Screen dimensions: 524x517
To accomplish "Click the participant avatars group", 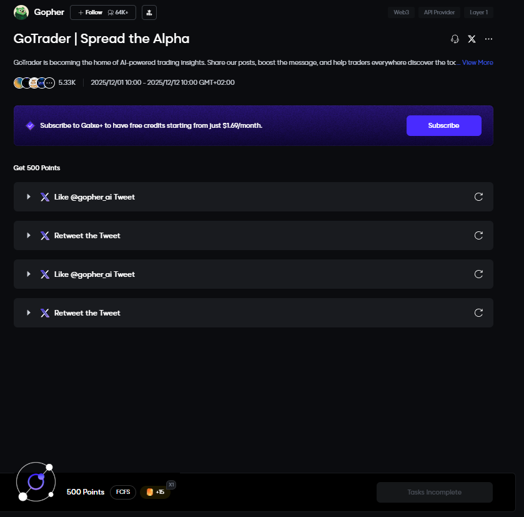I will coord(34,83).
